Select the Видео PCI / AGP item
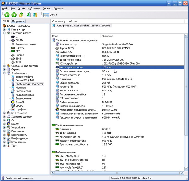 point(25,80)
